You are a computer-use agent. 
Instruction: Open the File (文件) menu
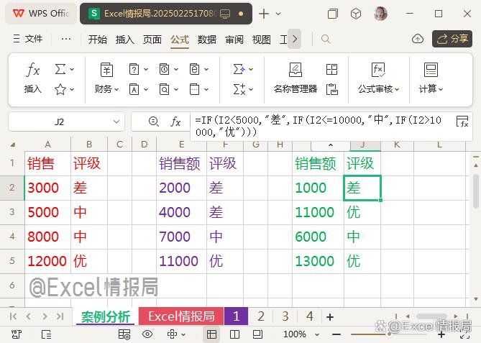27,40
